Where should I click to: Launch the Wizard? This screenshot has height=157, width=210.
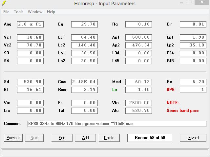pos(193,138)
